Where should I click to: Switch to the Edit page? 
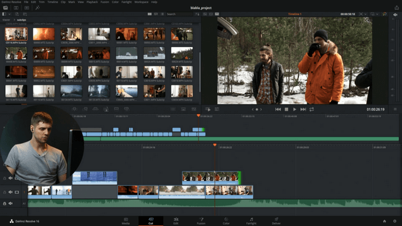(176, 221)
